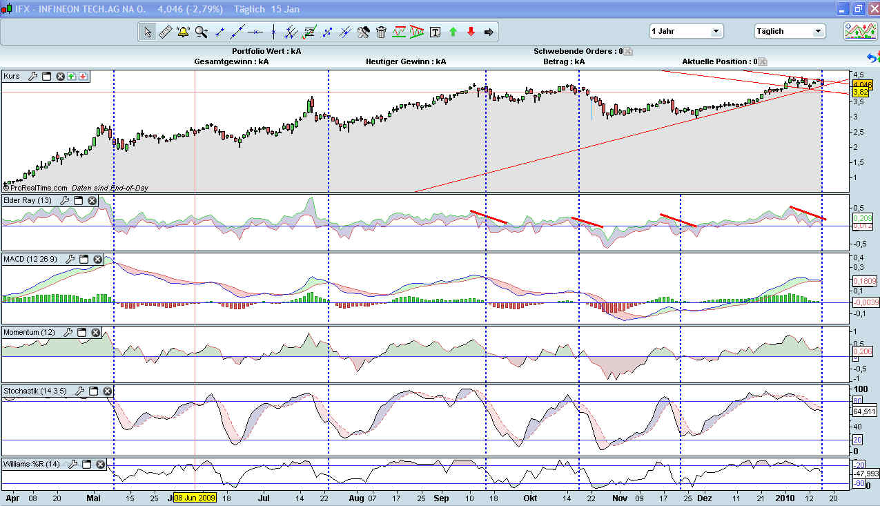Screen dimensions: 880x506
Task: Click the Aktuelle Position small icon
Action: [x=763, y=61]
